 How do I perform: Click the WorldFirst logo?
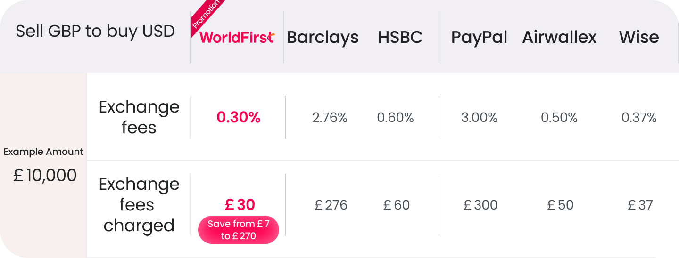(x=237, y=38)
